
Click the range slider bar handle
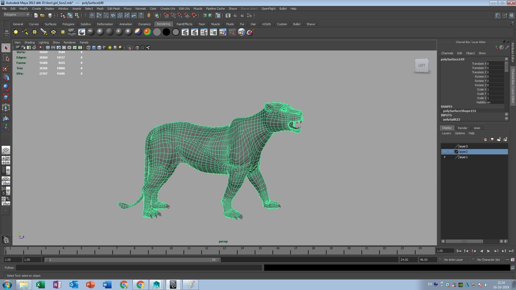[133, 260]
